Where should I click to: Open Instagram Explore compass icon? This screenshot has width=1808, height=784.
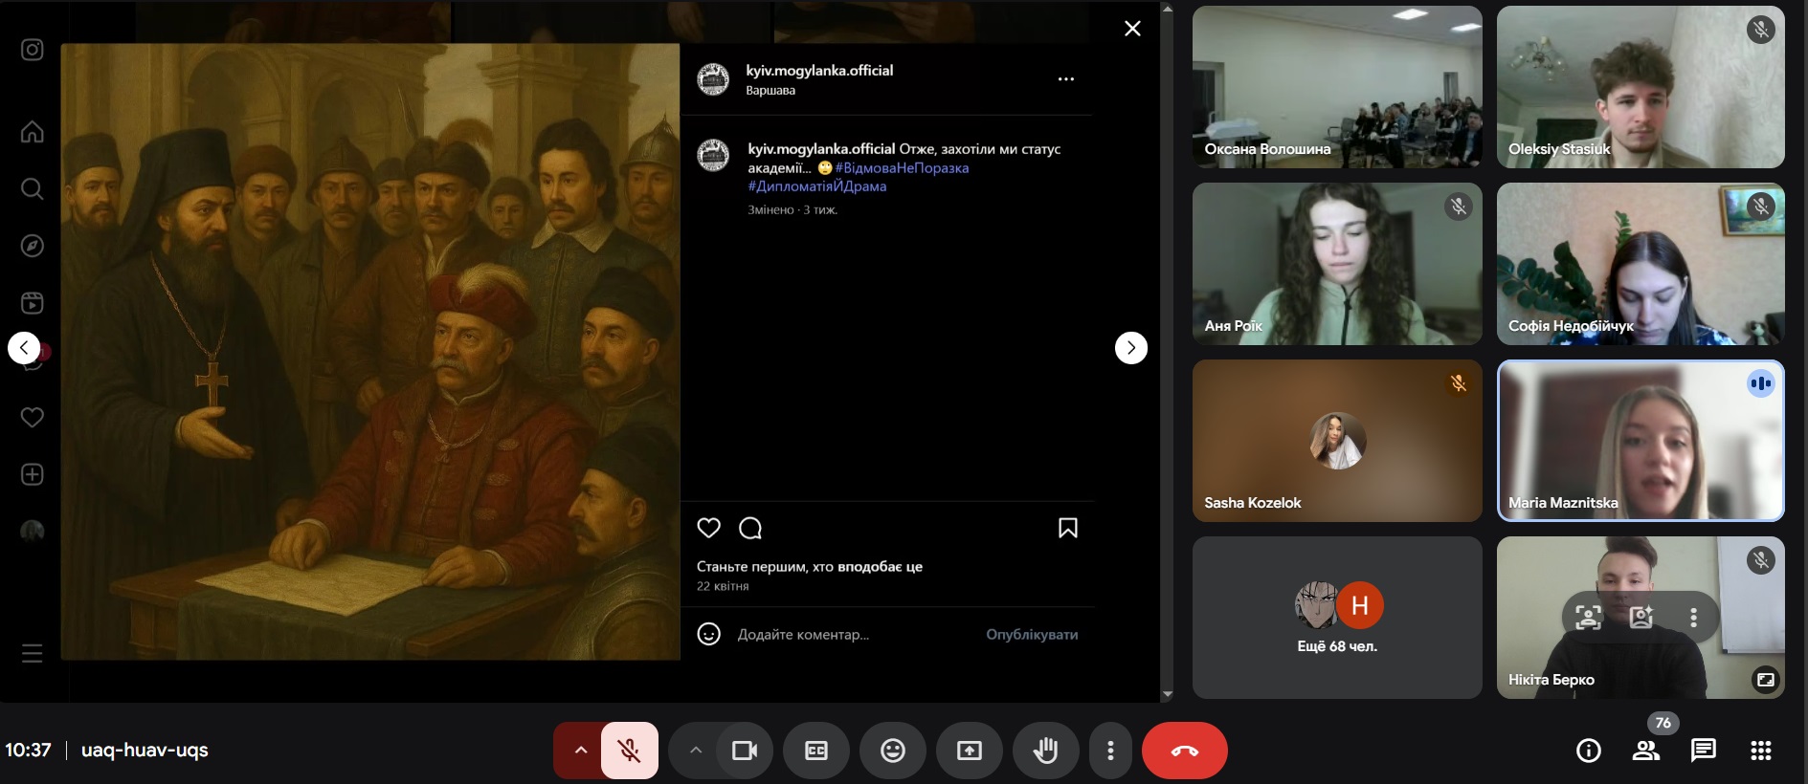tap(32, 246)
